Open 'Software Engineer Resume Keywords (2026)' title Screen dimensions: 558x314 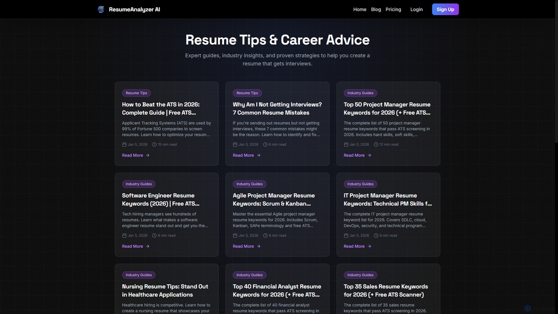coord(161,200)
